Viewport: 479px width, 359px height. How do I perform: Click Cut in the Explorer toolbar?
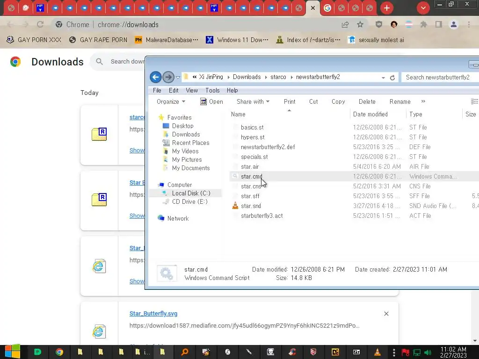pos(313,101)
